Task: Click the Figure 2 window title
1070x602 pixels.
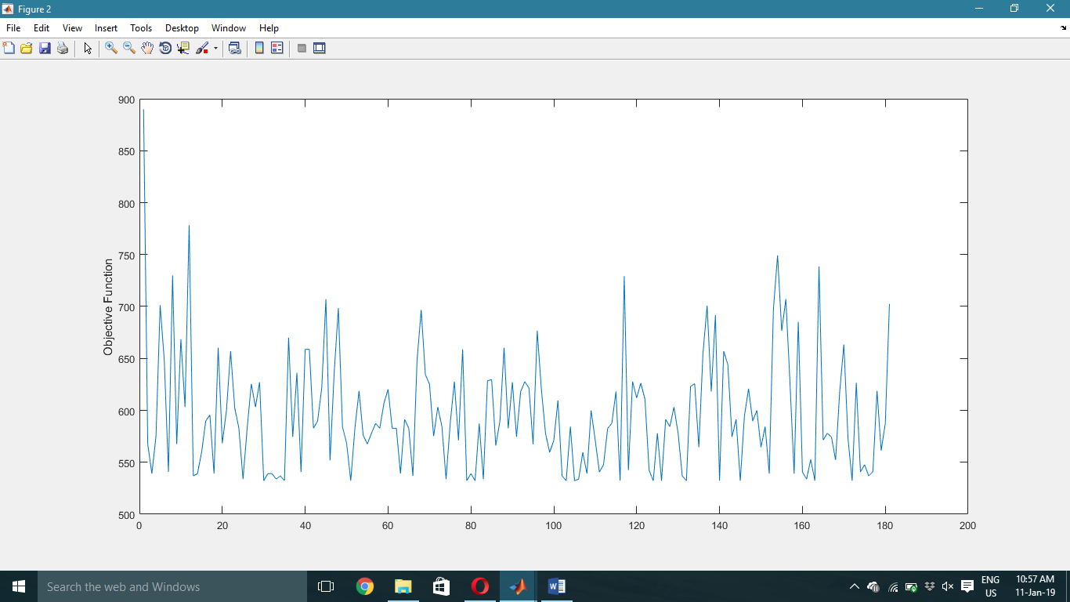Action: (34, 9)
